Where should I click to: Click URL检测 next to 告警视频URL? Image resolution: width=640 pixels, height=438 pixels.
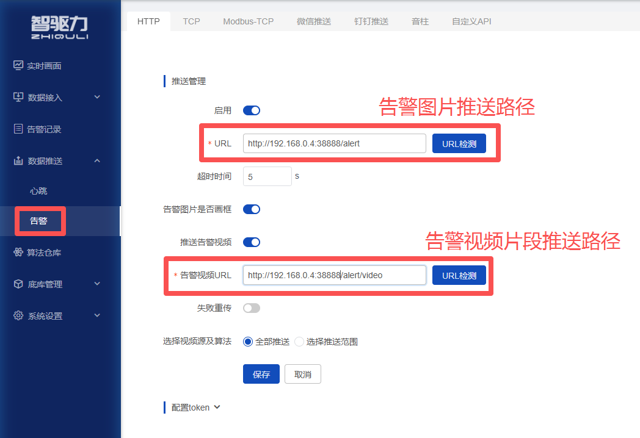[459, 275]
